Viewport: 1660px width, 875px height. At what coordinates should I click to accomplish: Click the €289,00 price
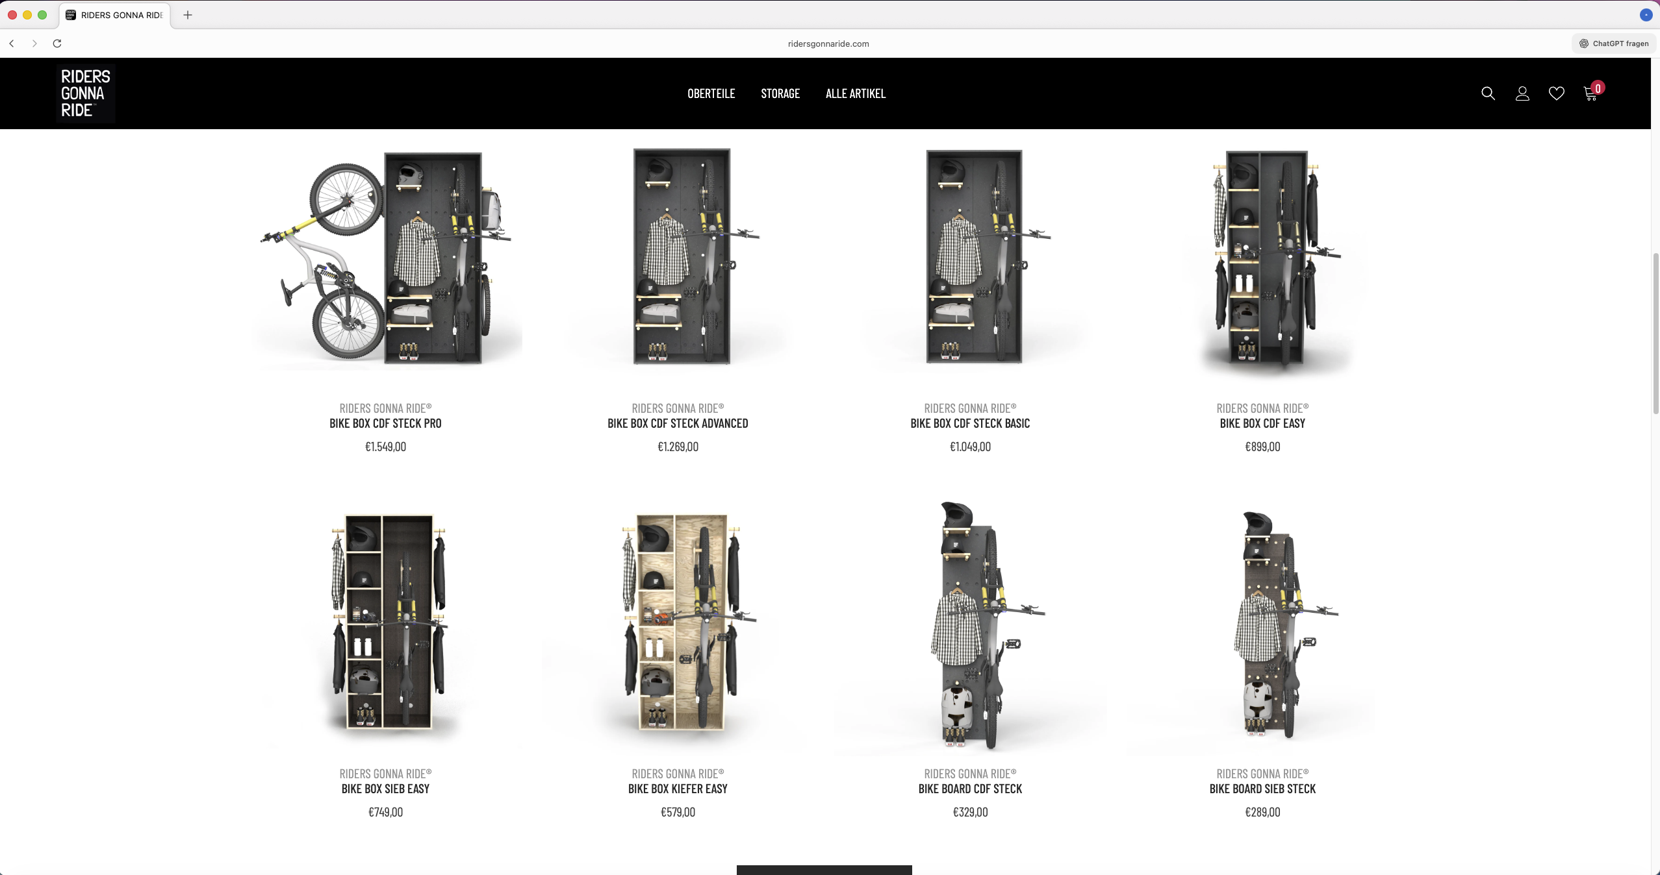pyautogui.click(x=1262, y=812)
